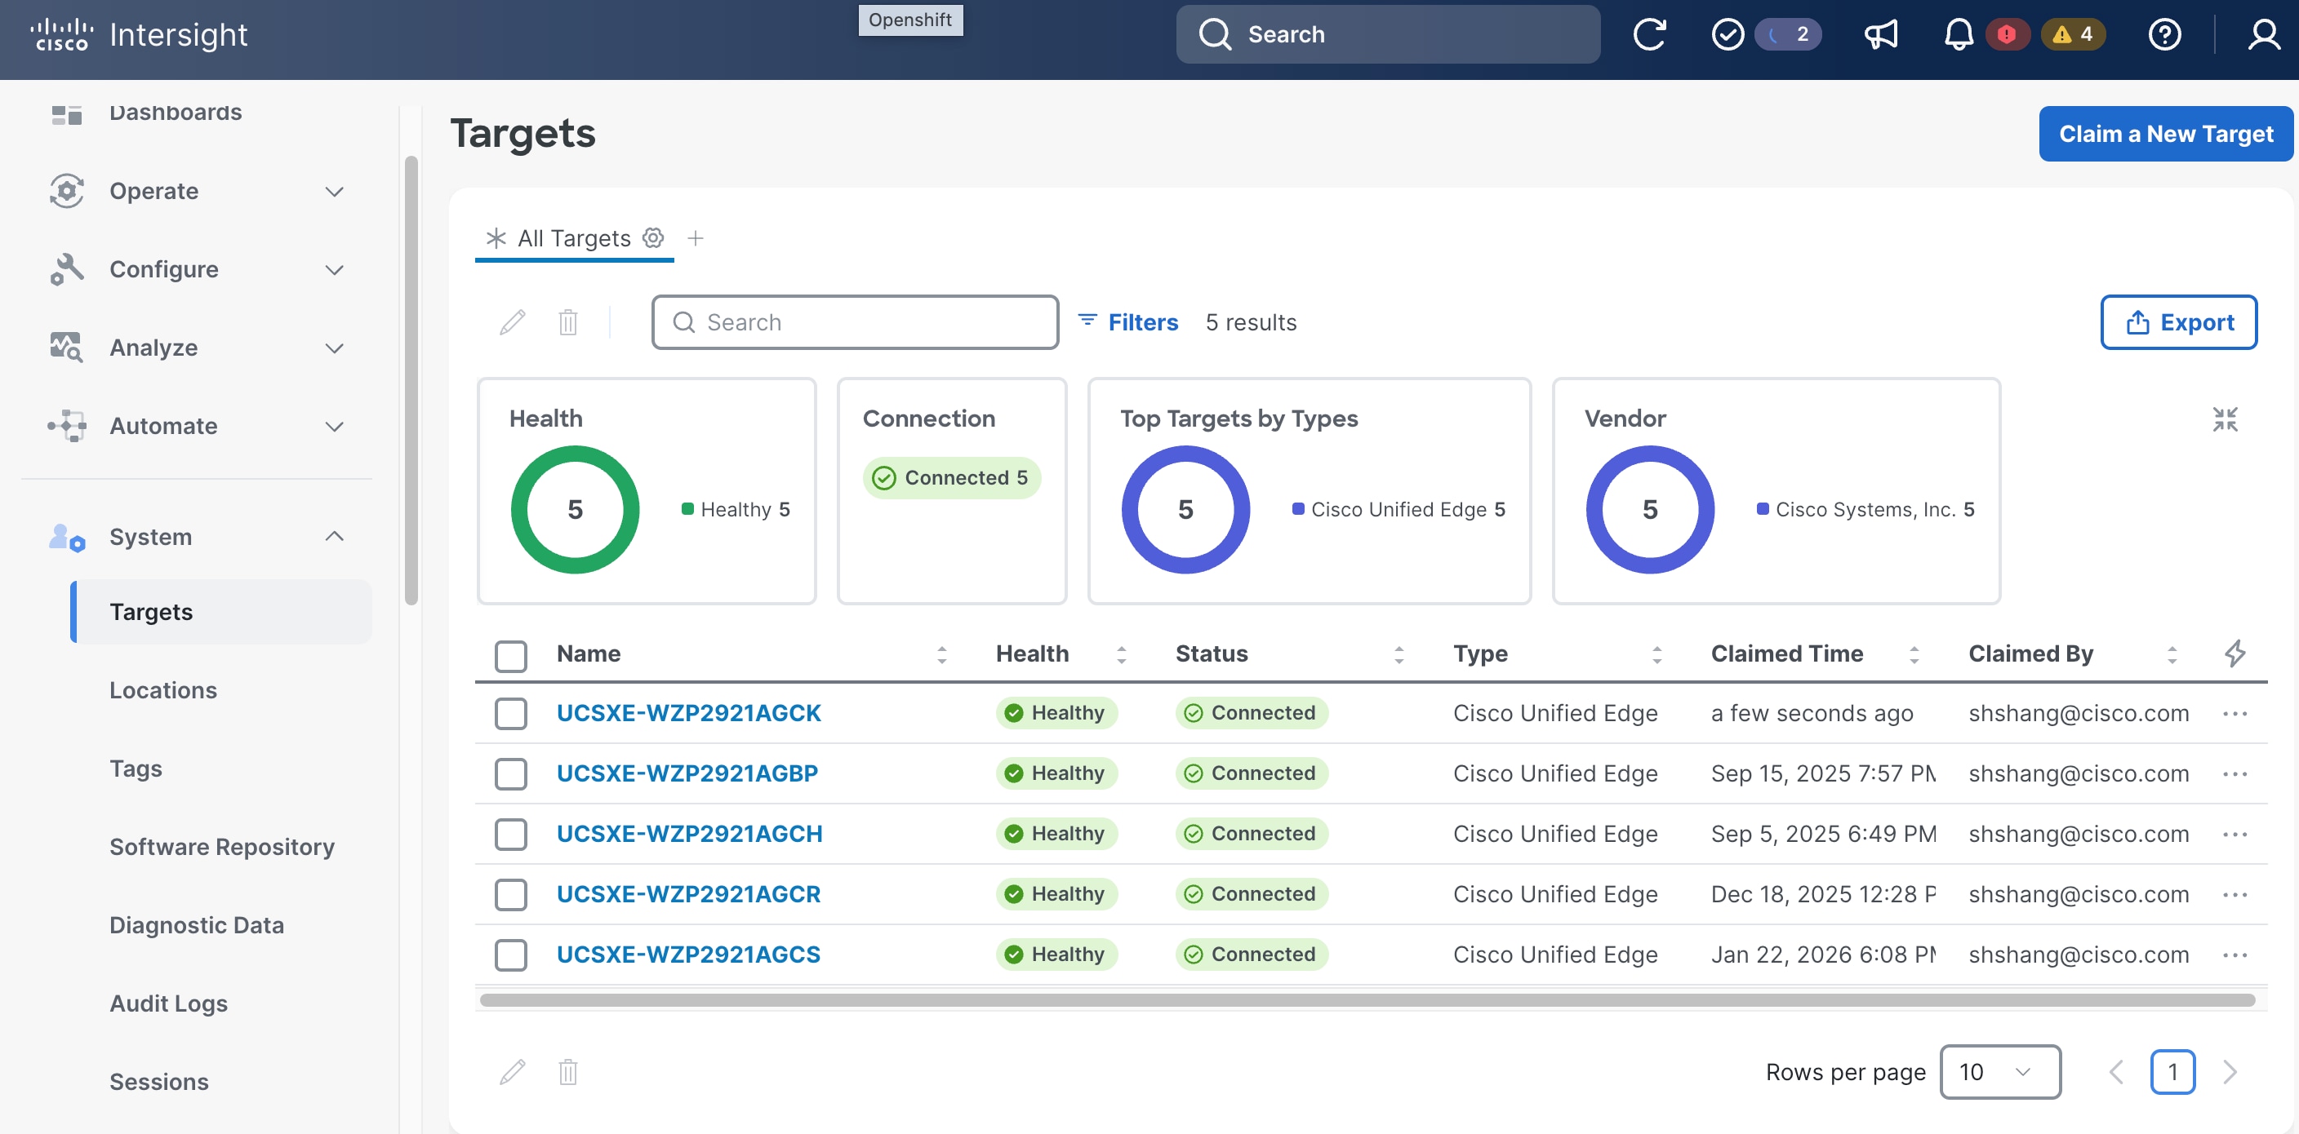This screenshot has height=1134, width=2299.
Task: Click Claim a New Target button
Action: click(2165, 134)
